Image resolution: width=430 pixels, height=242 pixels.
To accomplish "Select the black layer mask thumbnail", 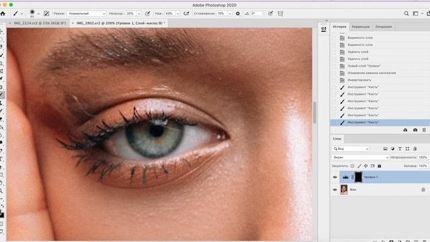I will pos(358,177).
